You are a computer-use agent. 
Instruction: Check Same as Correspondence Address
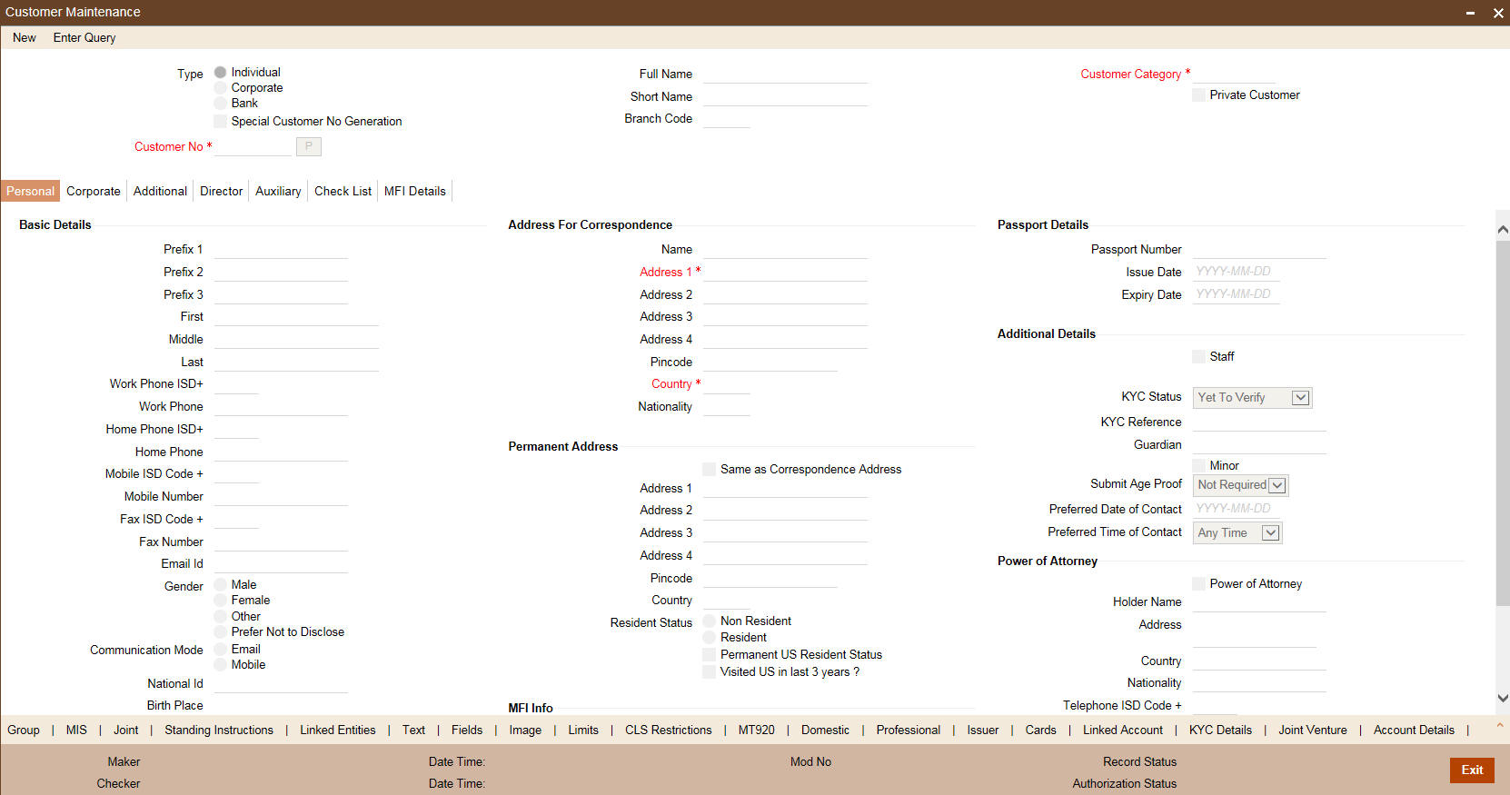pos(709,469)
